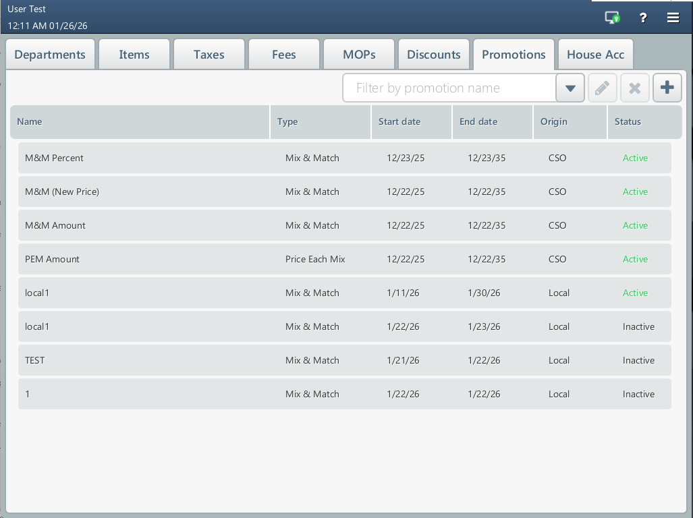Image resolution: width=693 pixels, height=518 pixels.
Task: Select the M&M Percent promotion row
Action: tap(344, 158)
